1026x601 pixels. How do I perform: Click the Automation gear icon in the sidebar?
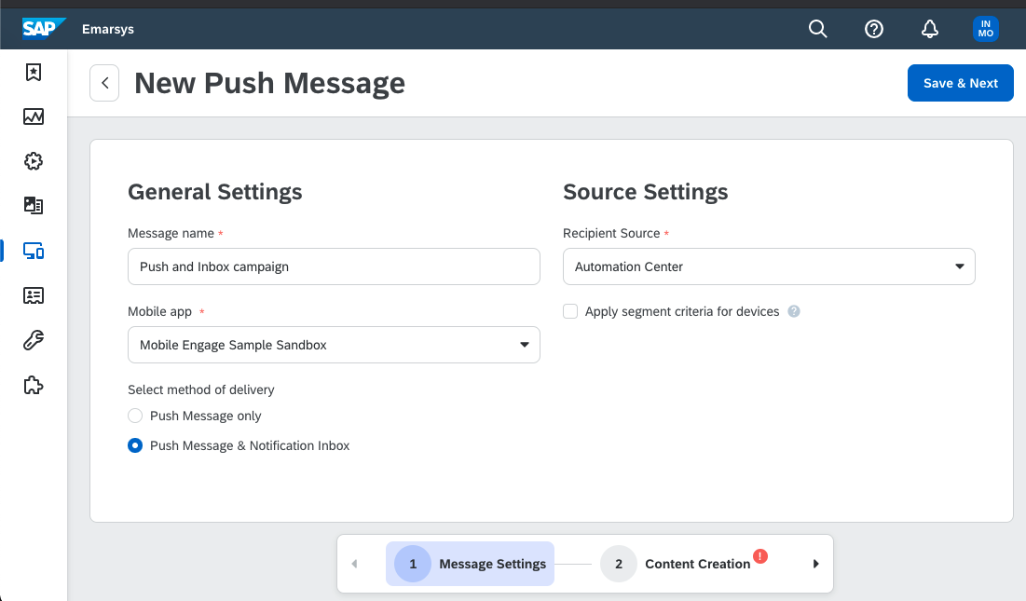pyautogui.click(x=33, y=161)
